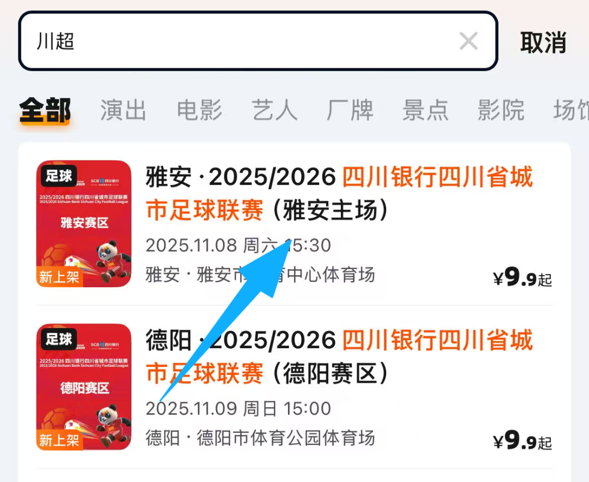Tap 足球 badge on 德阳 poster
The width and height of the screenshot is (589, 482).
[58, 339]
